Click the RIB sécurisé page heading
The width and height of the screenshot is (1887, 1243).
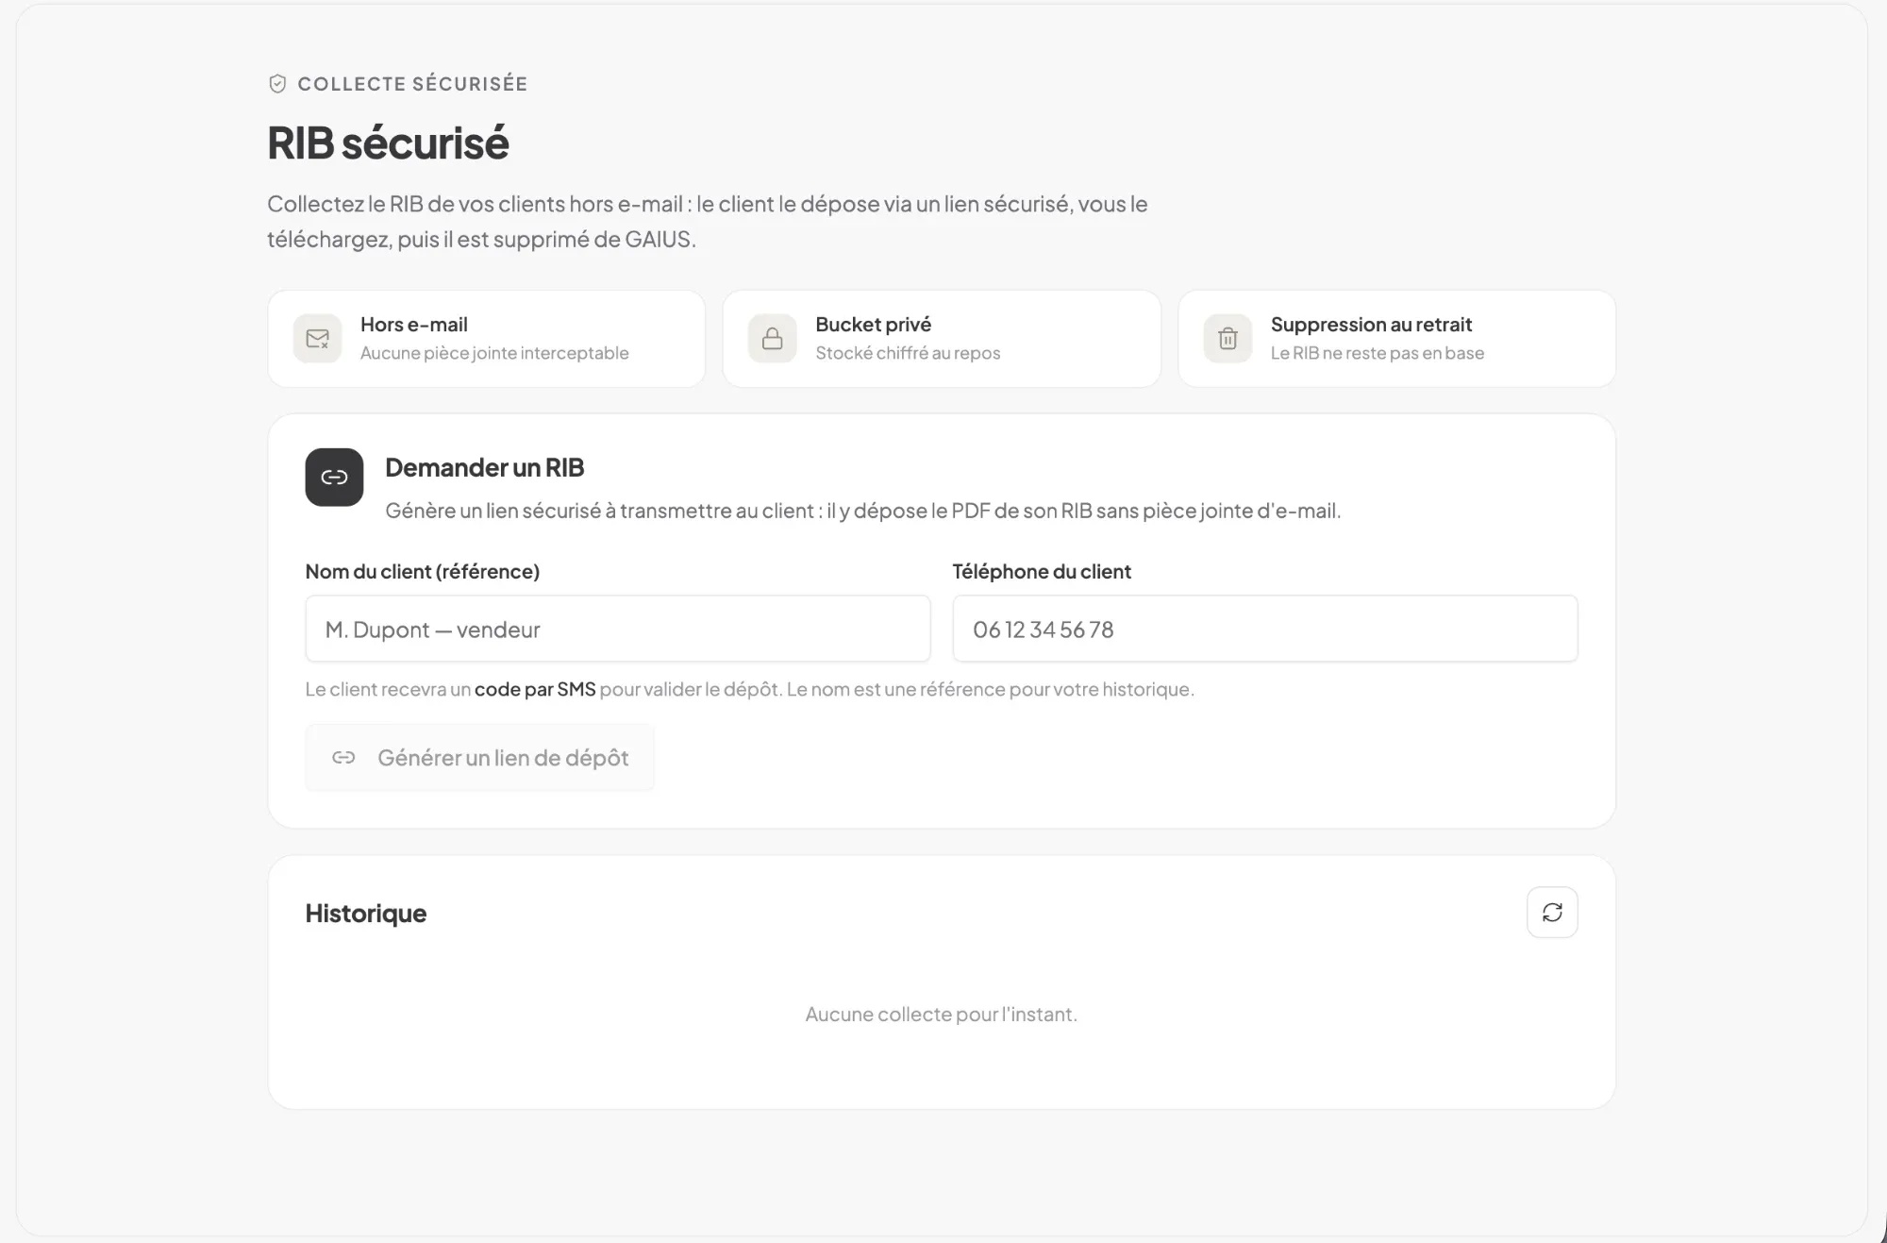388,143
